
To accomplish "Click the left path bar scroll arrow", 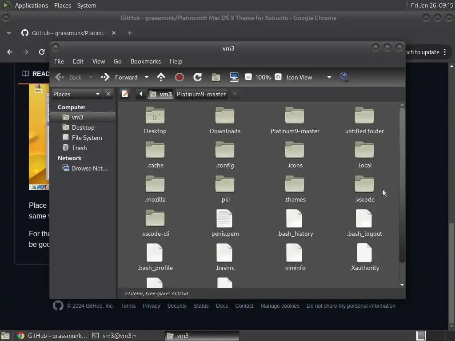I will pos(141,94).
